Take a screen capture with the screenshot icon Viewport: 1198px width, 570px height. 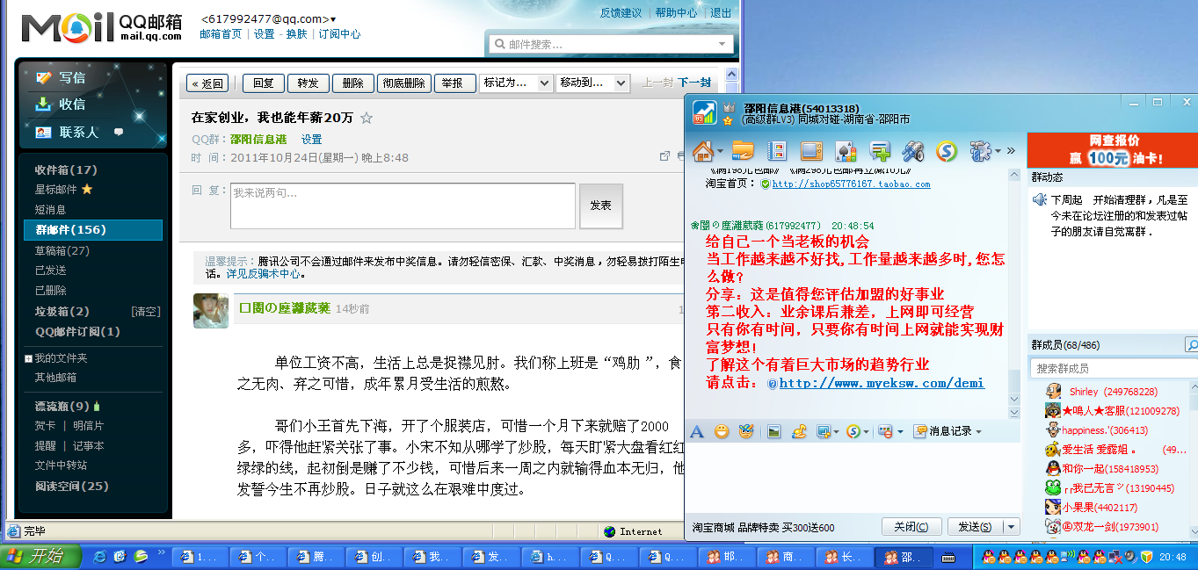click(824, 431)
